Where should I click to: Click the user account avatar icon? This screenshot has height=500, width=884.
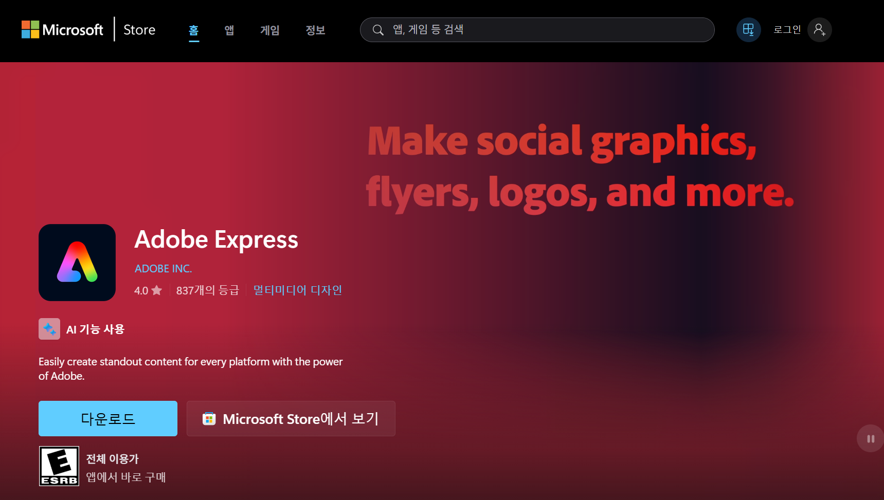tap(820, 30)
